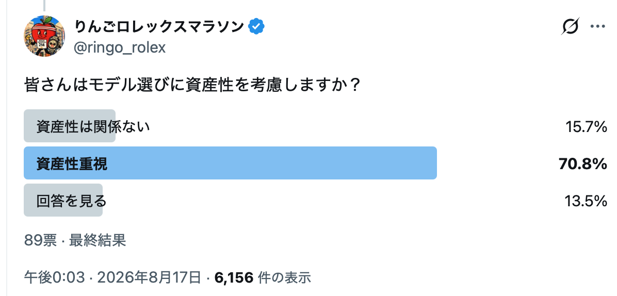Open the 午後0:03 timestamp link

pos(54,277)
